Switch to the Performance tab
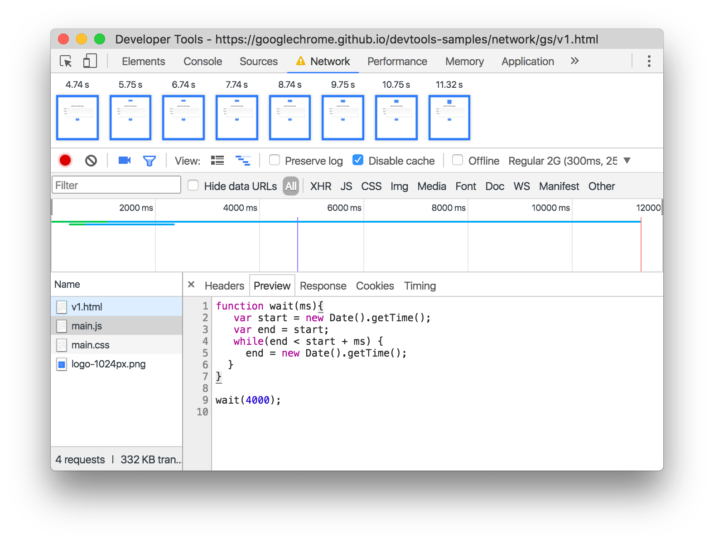Screen dimensions: 714x543 point(397,62)
